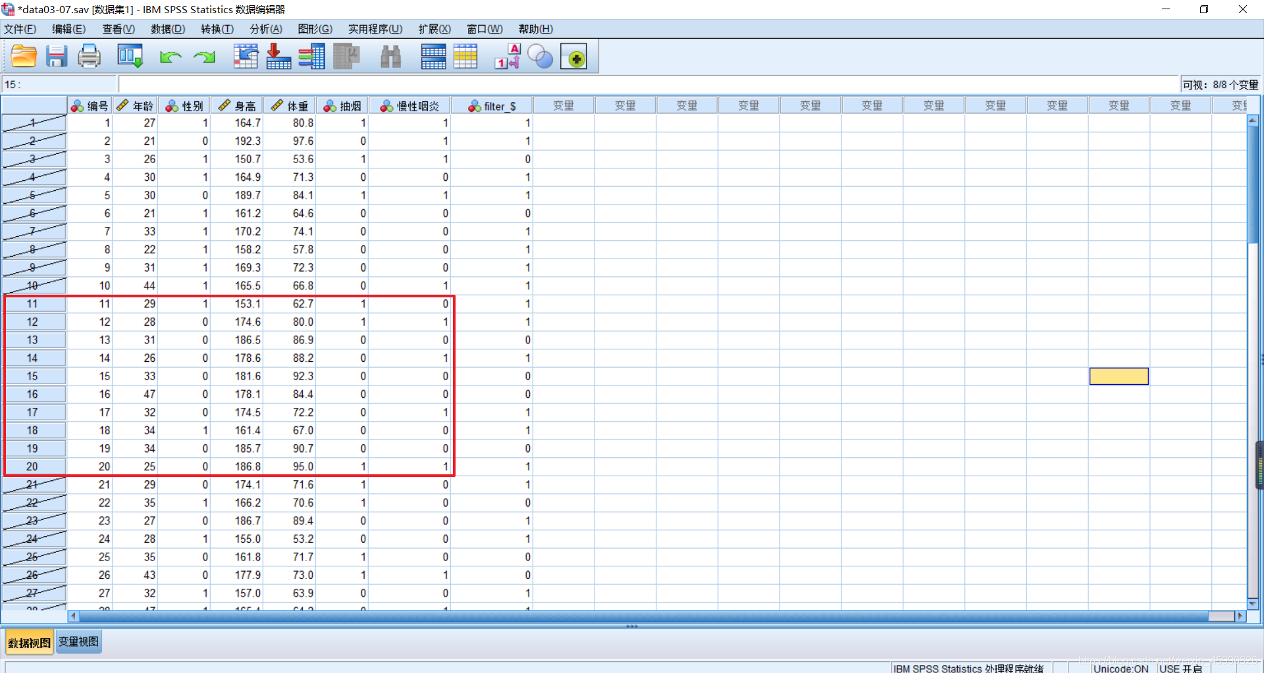Viewport: 1264px width, 673px height.
Task: Open the Go to Case toolbar icon
Action: [246, 57]
